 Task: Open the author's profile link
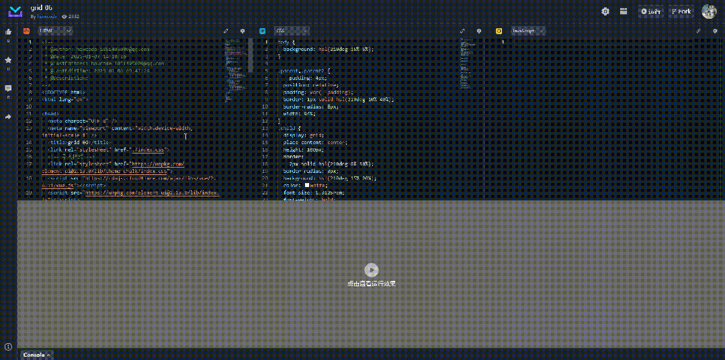47,16
